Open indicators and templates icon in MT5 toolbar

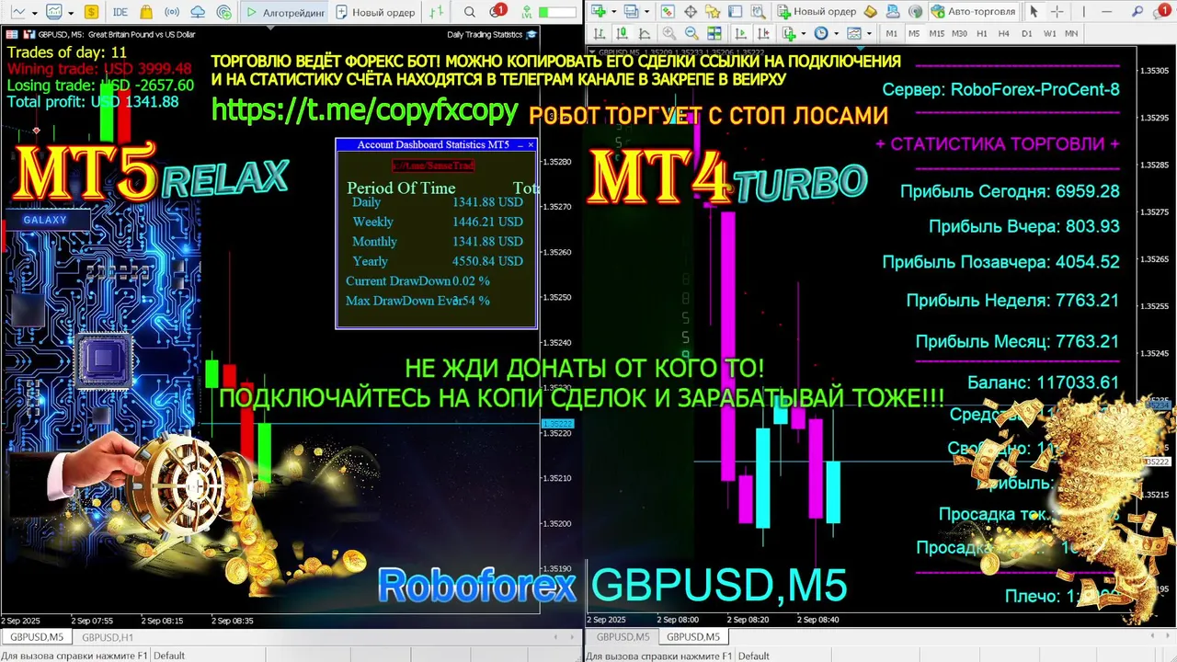tap(54, 12)
